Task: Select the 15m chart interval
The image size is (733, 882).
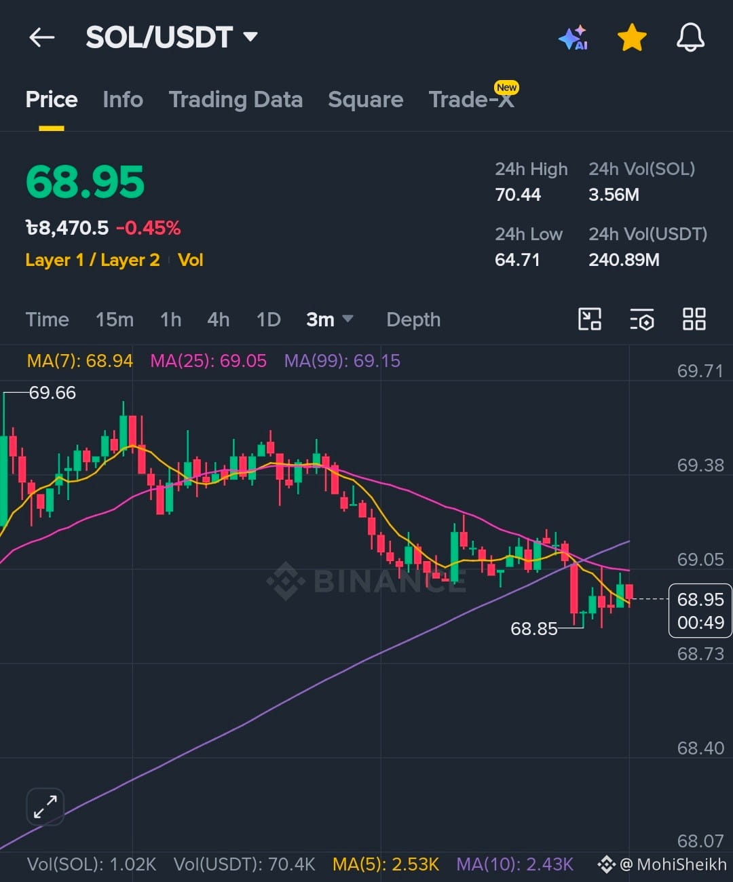Action: point(115,320)
